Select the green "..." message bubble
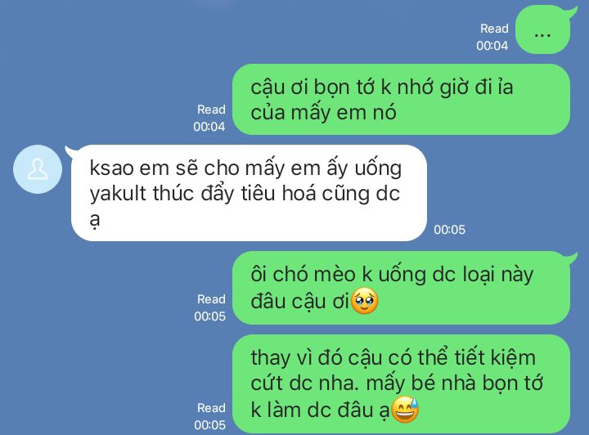Viewport: 589px width, 435px height. coord(543,32)
